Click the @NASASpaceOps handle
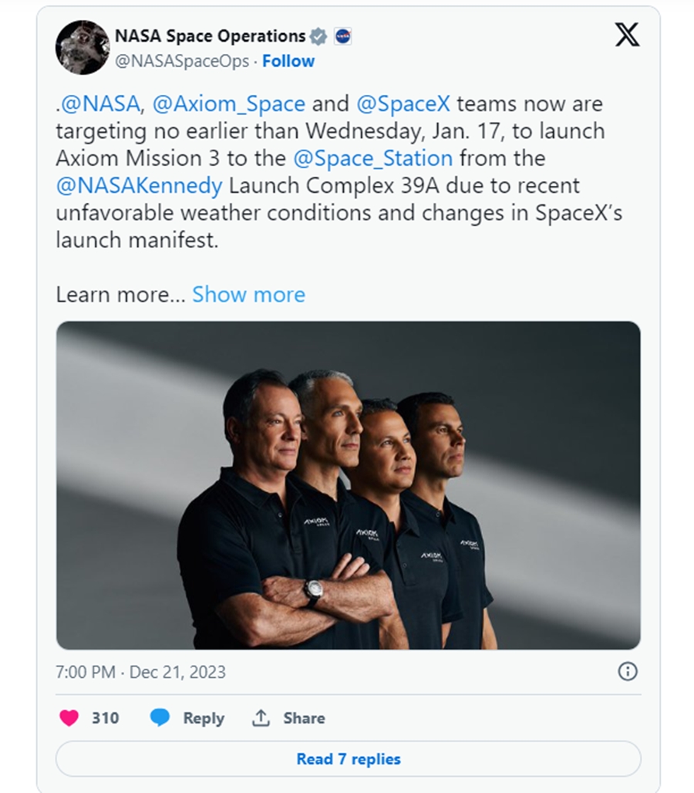 [x=182, y=61]
